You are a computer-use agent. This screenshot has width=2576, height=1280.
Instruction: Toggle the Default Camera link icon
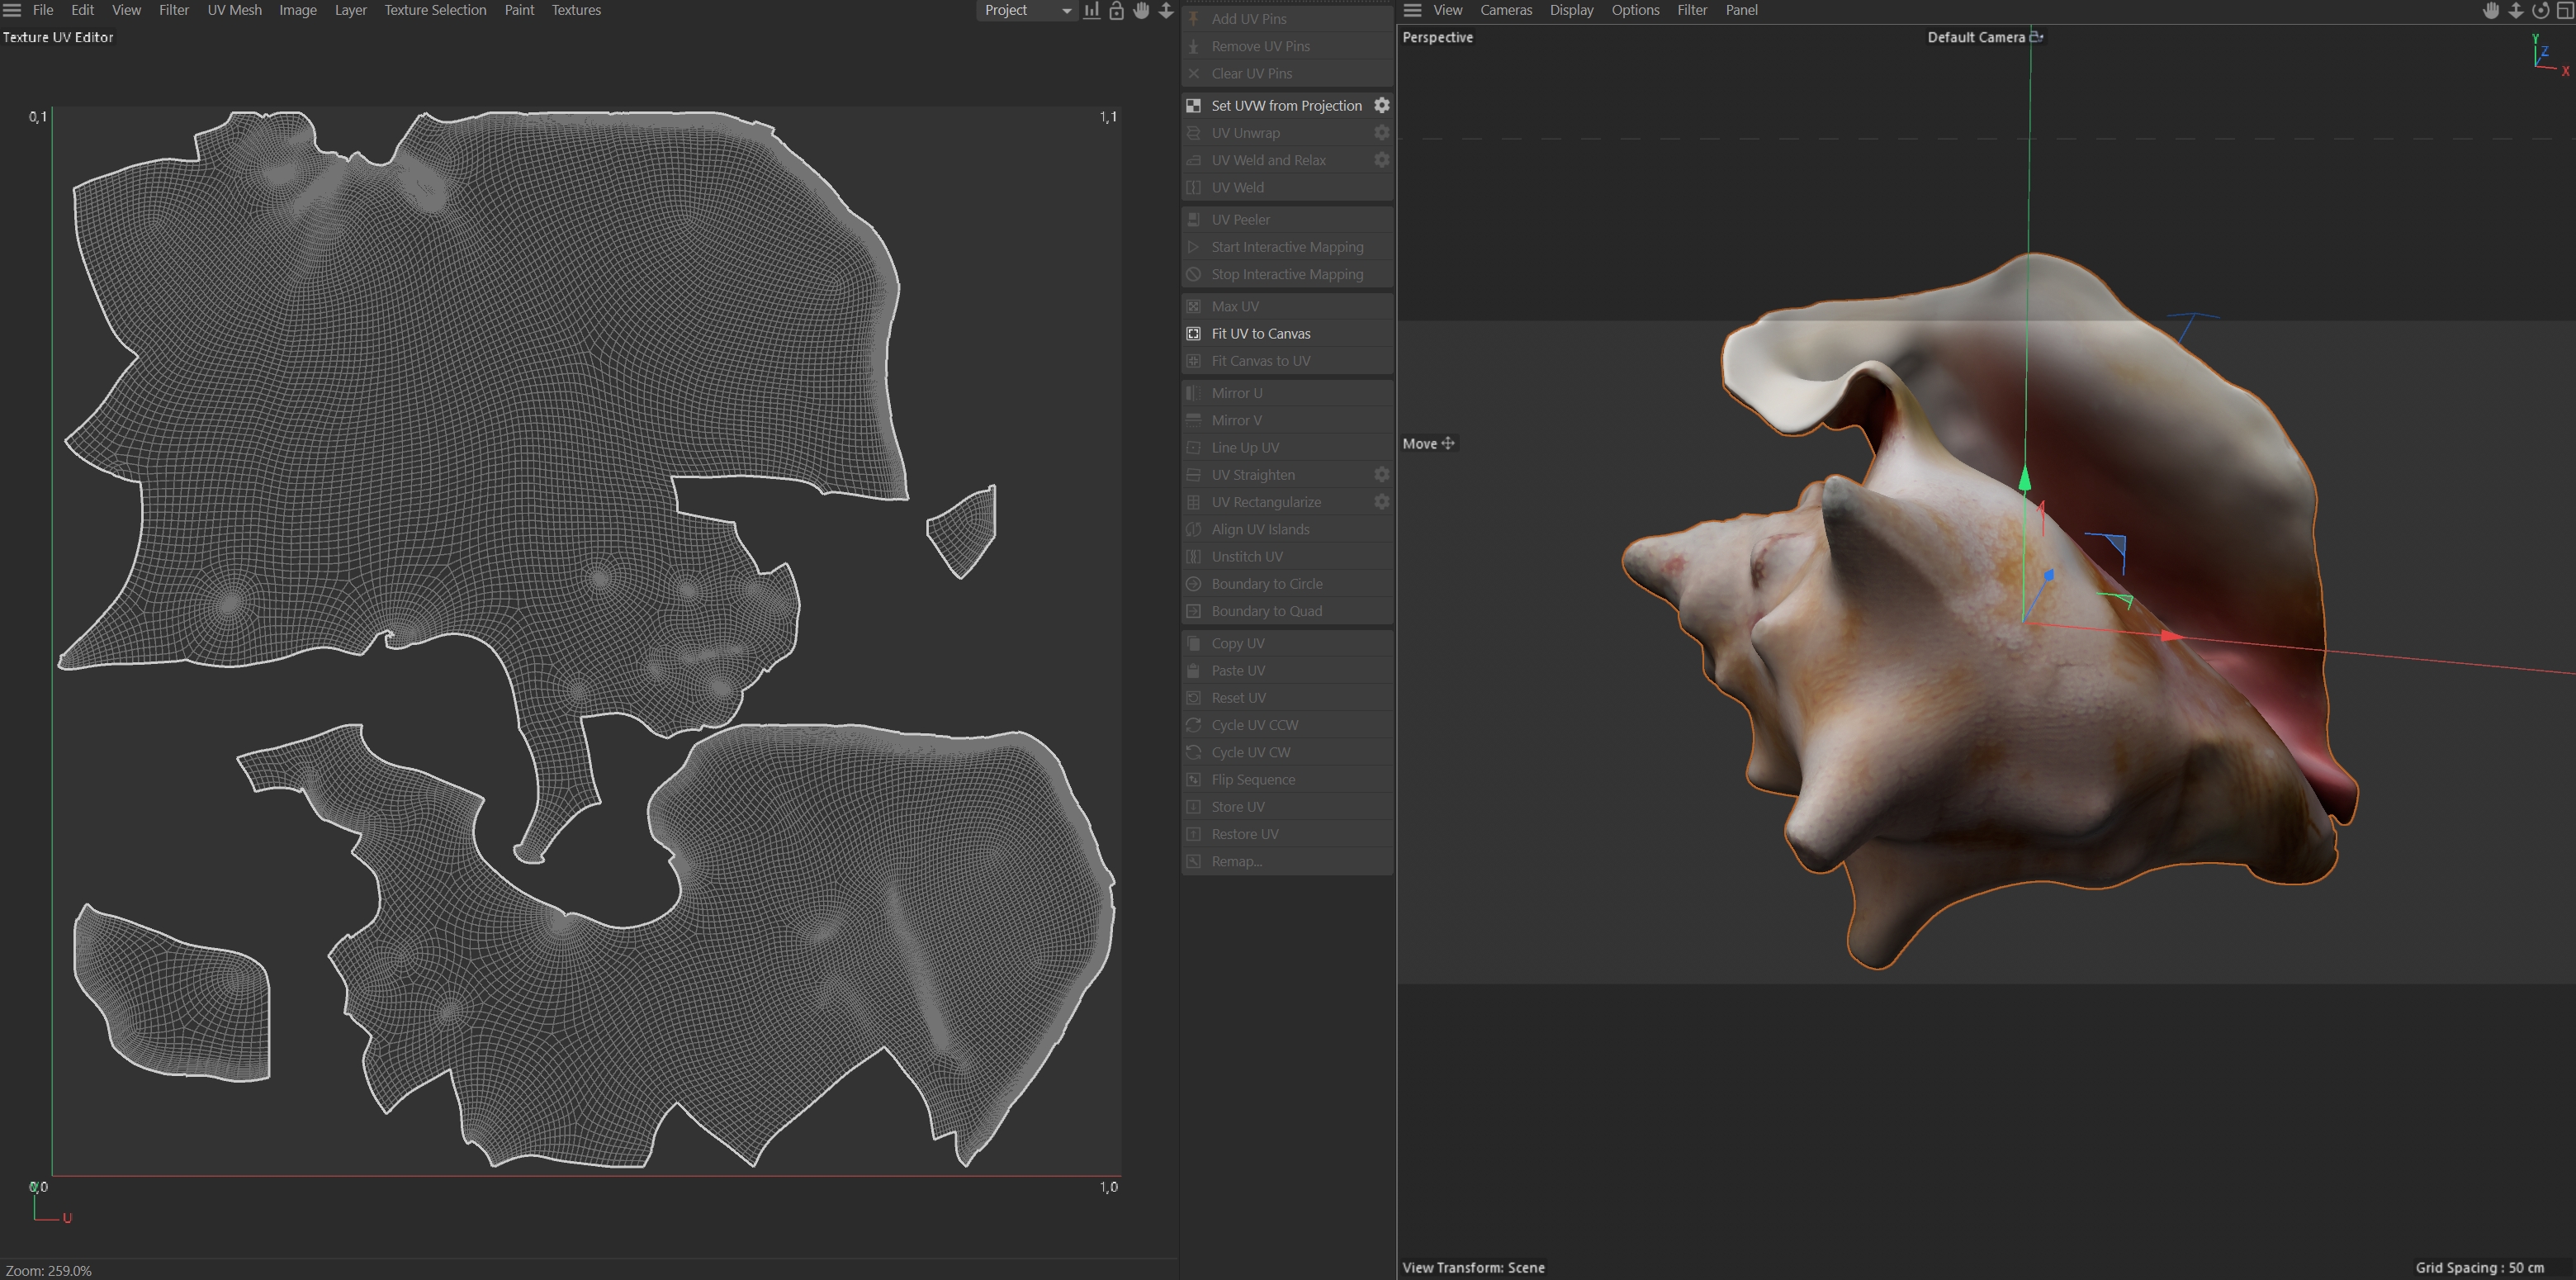click(x=2036, y=37)
